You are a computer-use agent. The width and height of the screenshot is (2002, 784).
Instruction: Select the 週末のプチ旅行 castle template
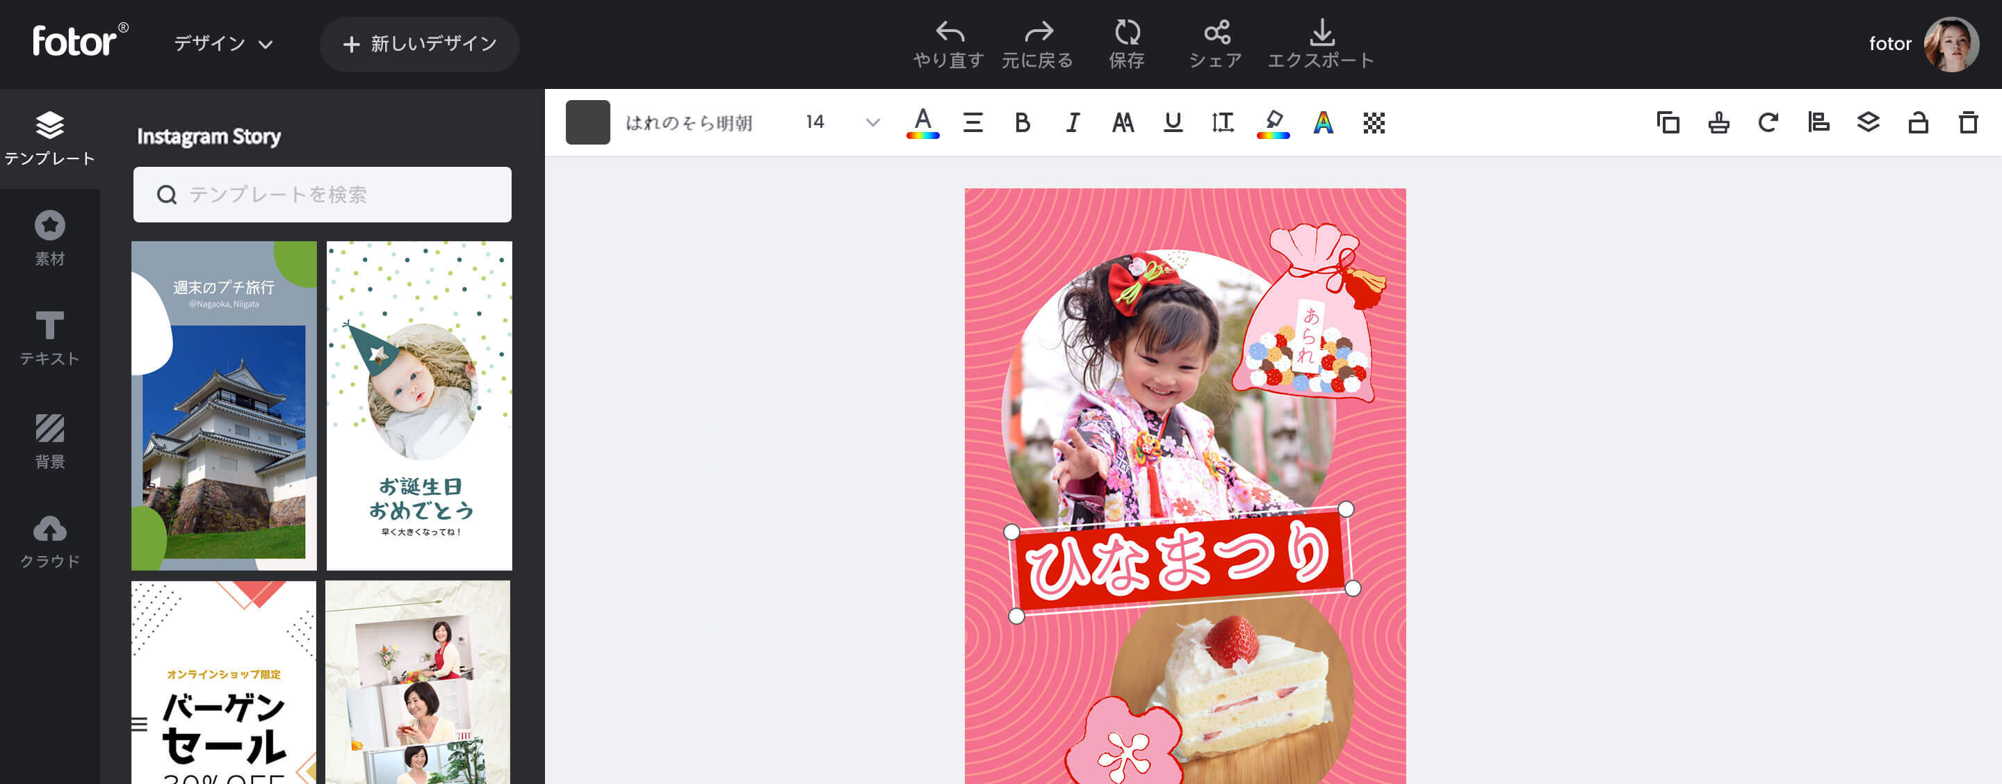tap(224, 405)
